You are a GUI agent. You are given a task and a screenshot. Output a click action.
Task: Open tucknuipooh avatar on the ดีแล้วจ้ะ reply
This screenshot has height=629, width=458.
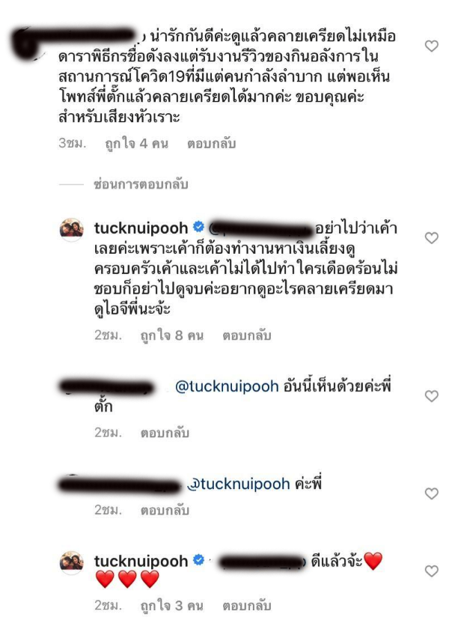coord(71,562)
